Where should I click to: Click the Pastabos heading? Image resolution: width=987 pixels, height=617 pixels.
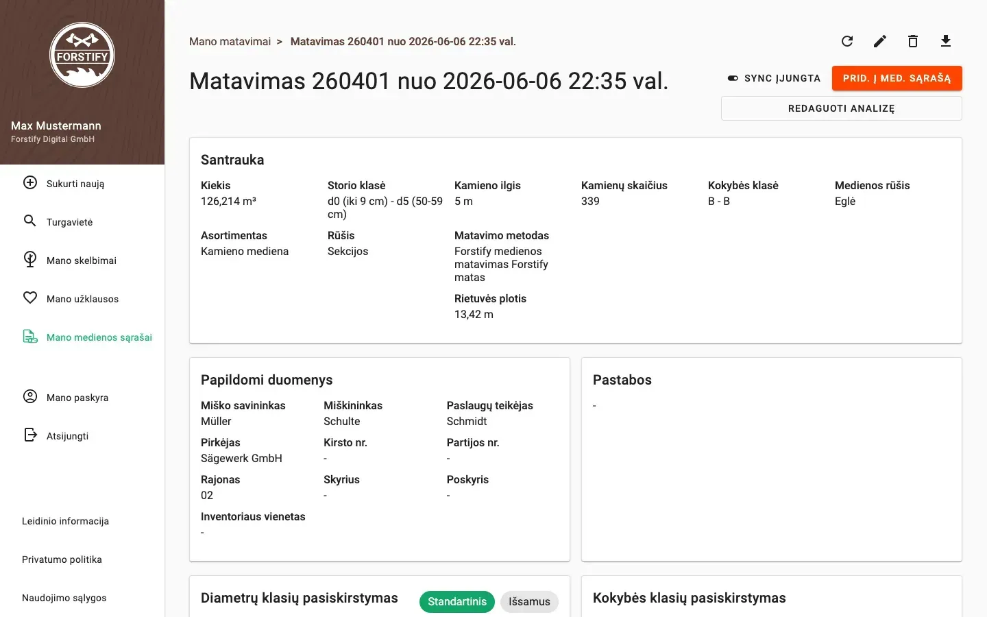point(622,380)
